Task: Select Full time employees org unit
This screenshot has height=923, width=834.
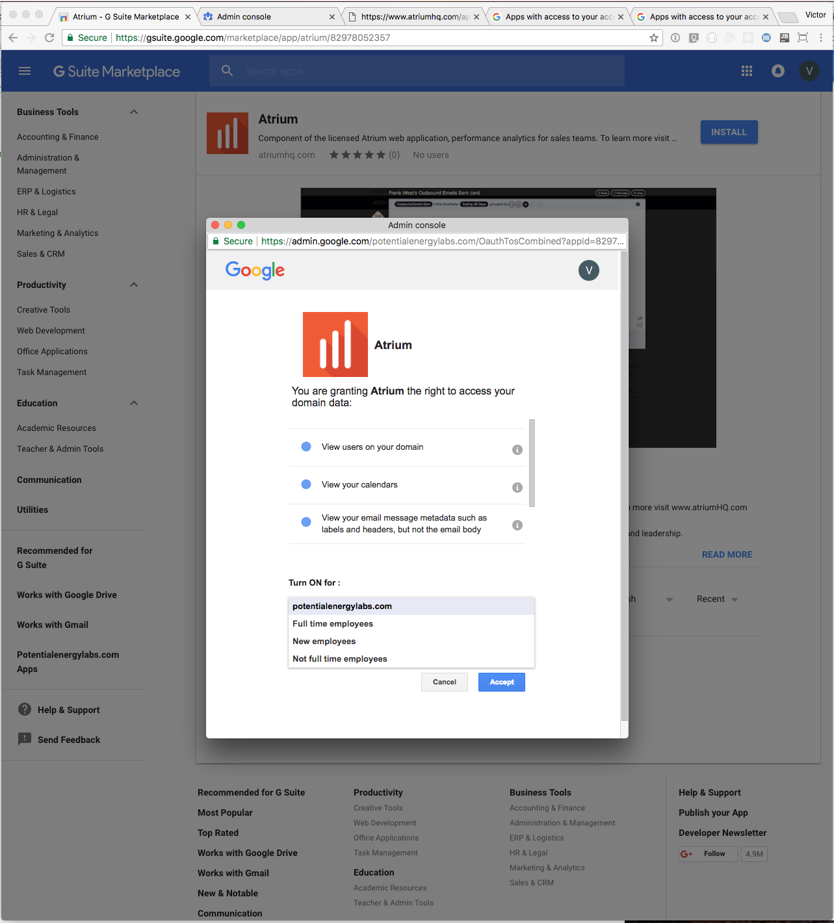Action: (411, 623)
